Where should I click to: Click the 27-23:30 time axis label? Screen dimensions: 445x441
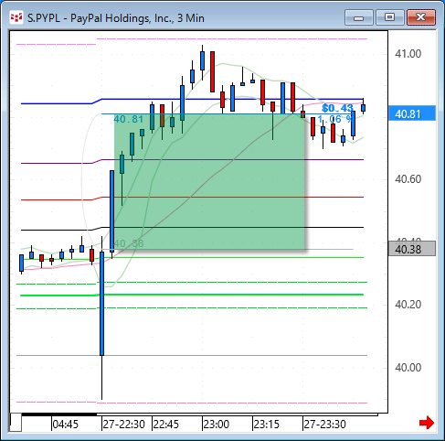pyautogui.click(x=325, y=425)
